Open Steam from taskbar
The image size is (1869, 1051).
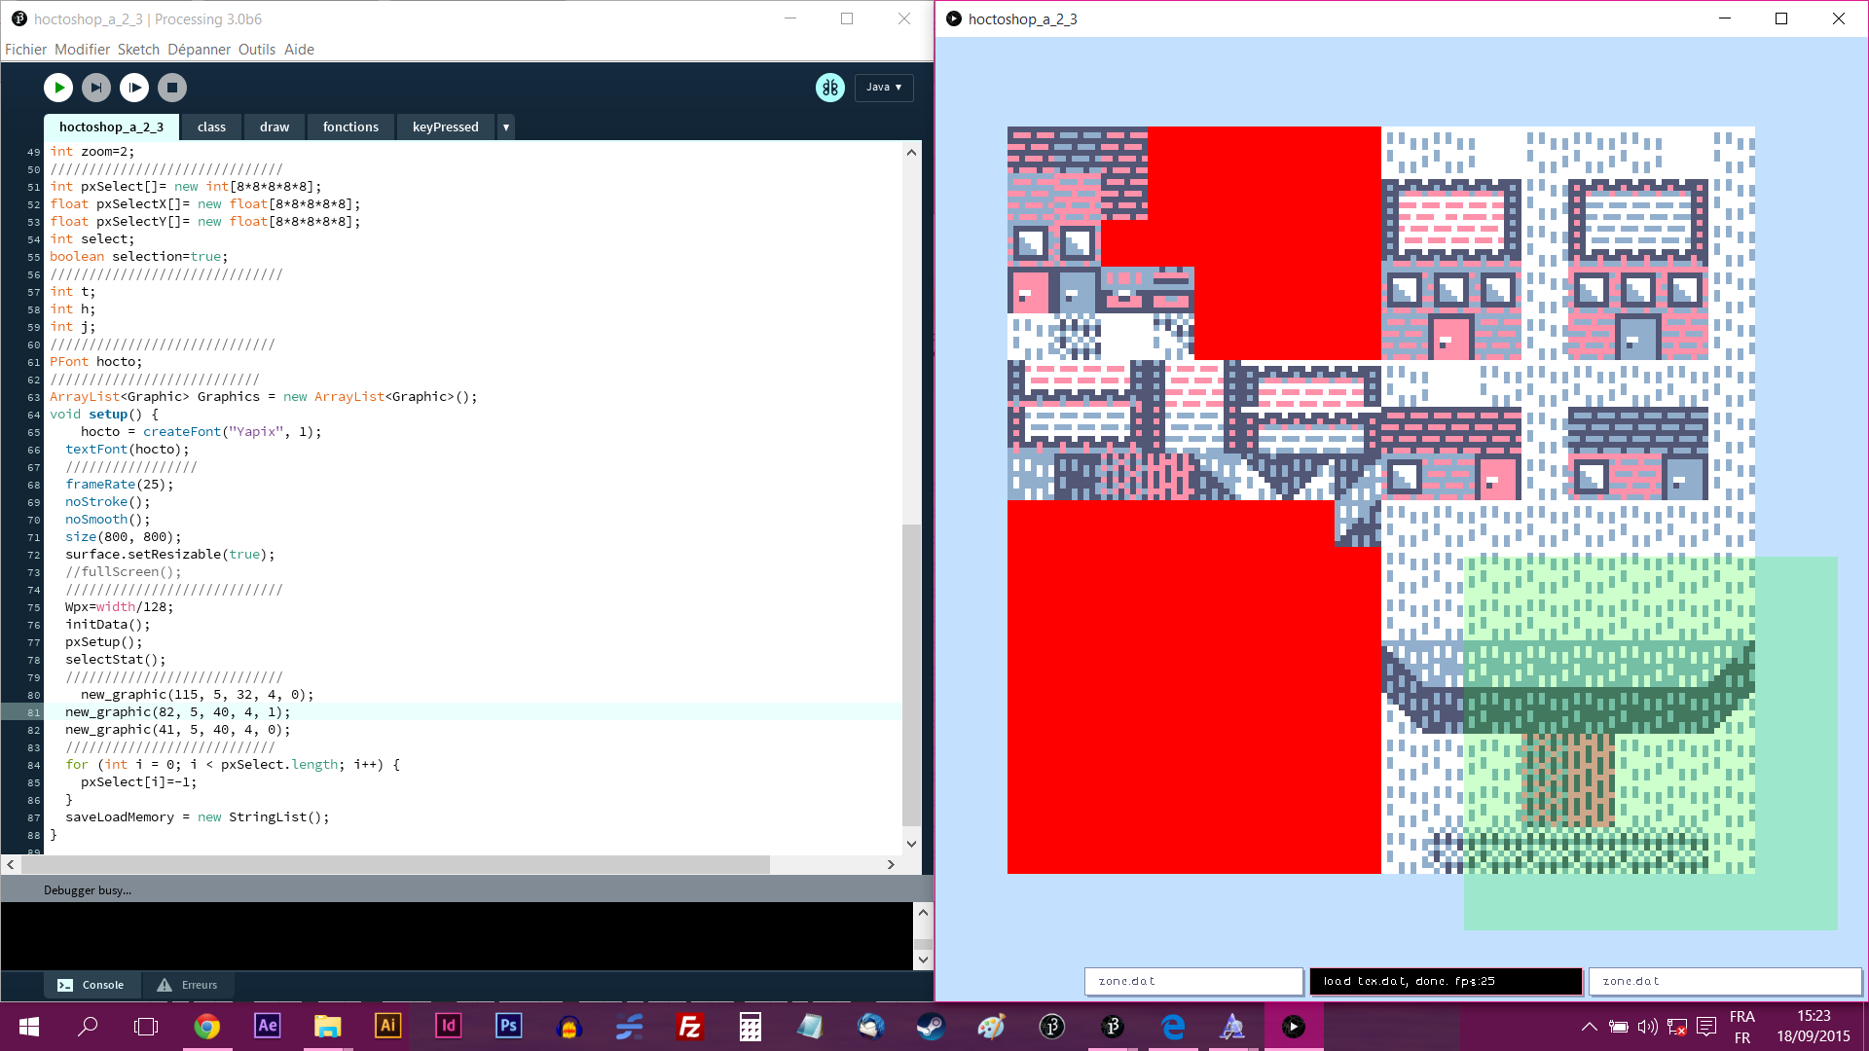pos(931,1027)
